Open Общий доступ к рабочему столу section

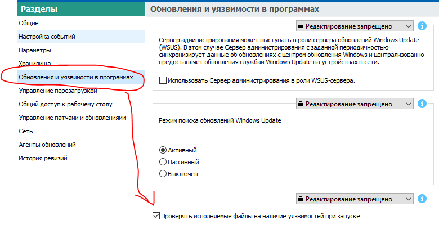click(80, 104)
